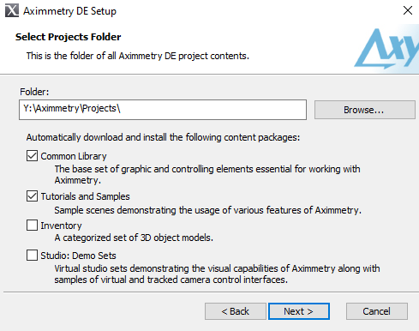Viewport: 419px width, 331px height.
Task: Proceed with the Next > button
Action: [299, 311]
